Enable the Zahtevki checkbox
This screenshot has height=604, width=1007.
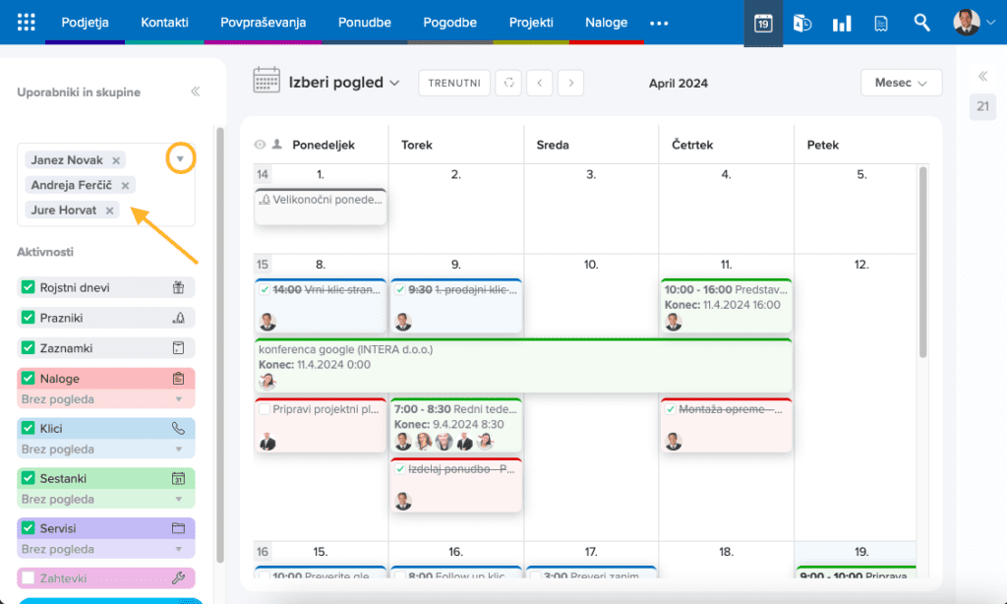point(29,577)
